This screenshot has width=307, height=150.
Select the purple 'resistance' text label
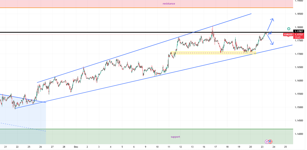[x=169, y=3]
